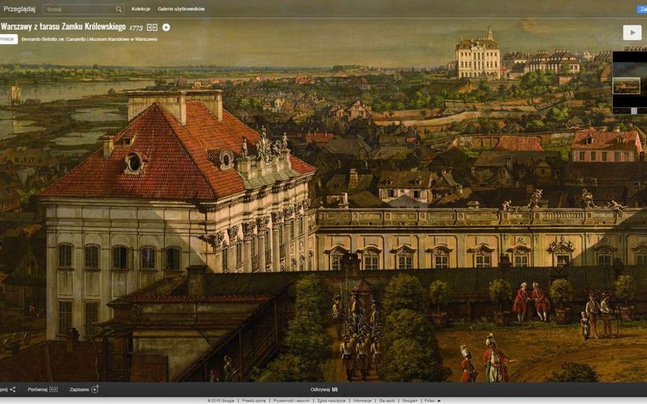The width and height of the screenshot is (647, 404).
Task: Expand the Polski language dropdown
Action: tap(433, 401)
